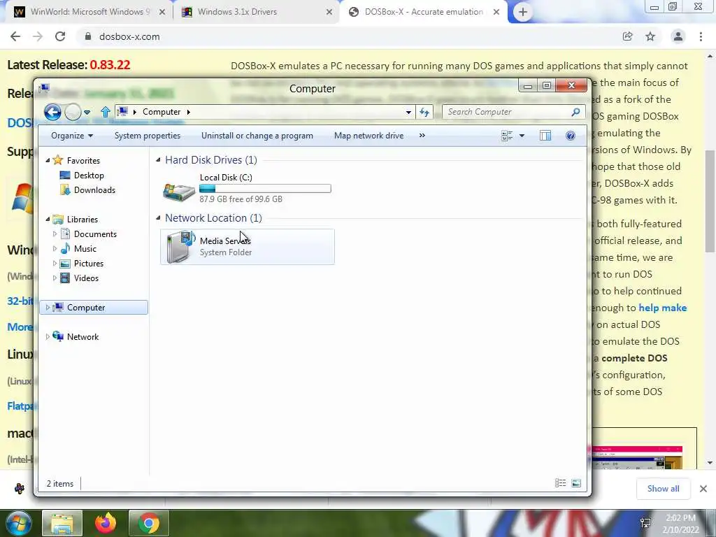The width and height of the screenshot is (716, 537).
Task: Open a new Chrome tab
Action: pyautogui.click(x=523, y=13)
